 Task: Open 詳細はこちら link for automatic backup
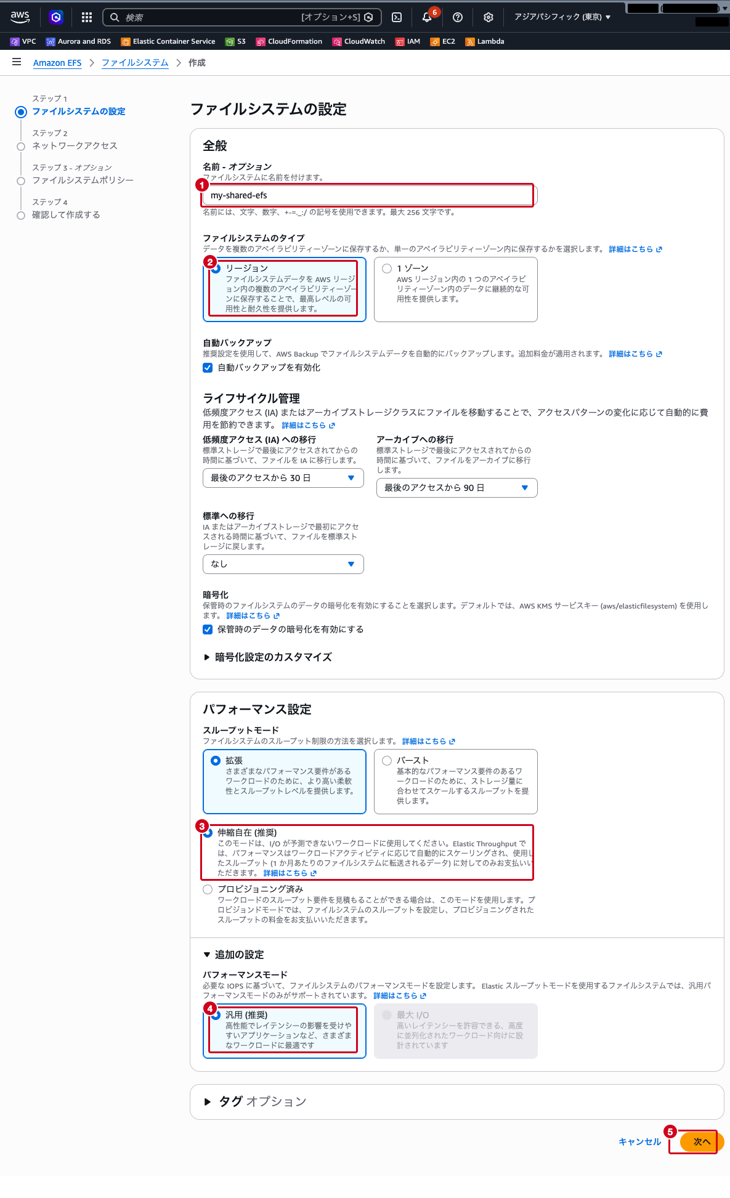(635, 354)
